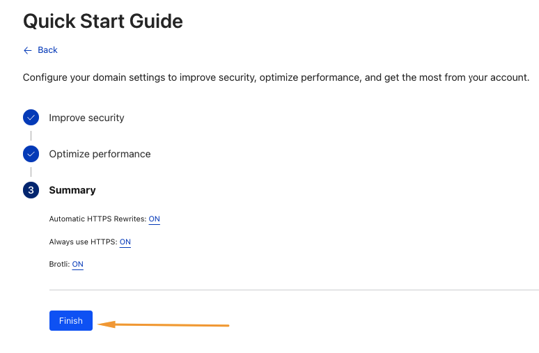Click the step 3 number circle
The width and height of the screenshot is (539, 353).
(x=31, y=190)
